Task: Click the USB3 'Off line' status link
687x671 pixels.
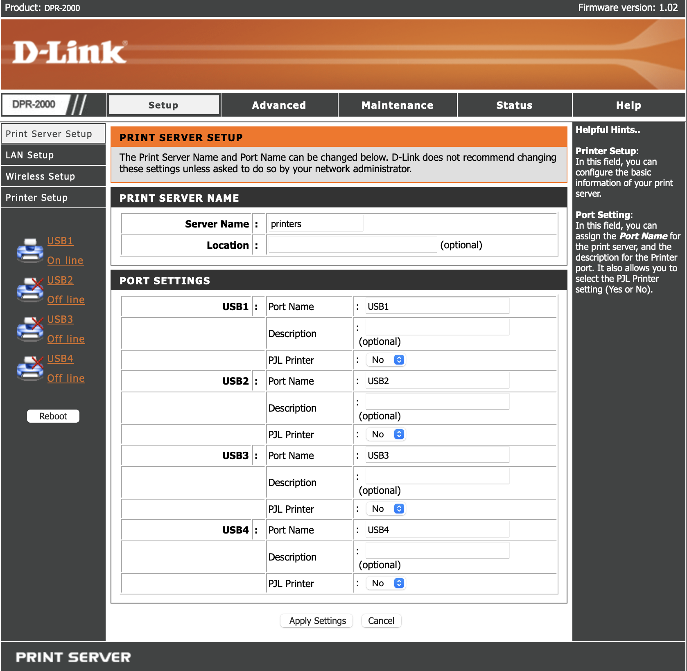Action: click(x=66, y=339)
